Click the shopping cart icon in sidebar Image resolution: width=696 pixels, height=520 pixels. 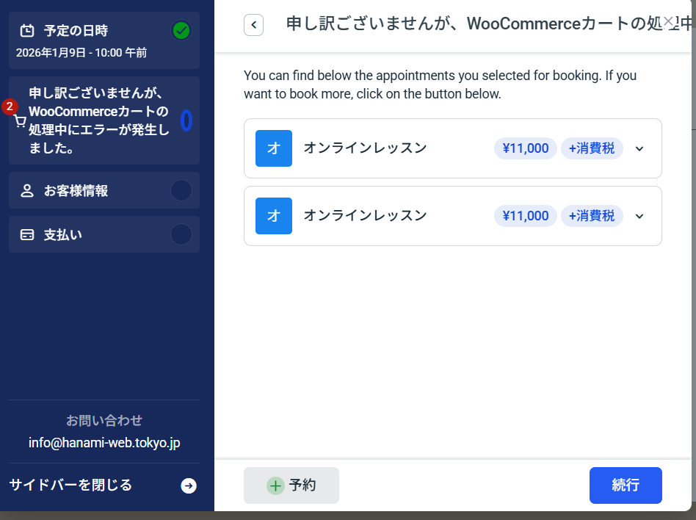(x=21, y=122)
